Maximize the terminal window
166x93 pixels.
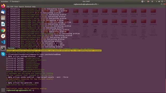163,4
